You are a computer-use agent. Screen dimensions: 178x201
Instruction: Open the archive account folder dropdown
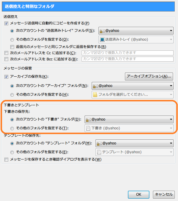click(132, 86)
